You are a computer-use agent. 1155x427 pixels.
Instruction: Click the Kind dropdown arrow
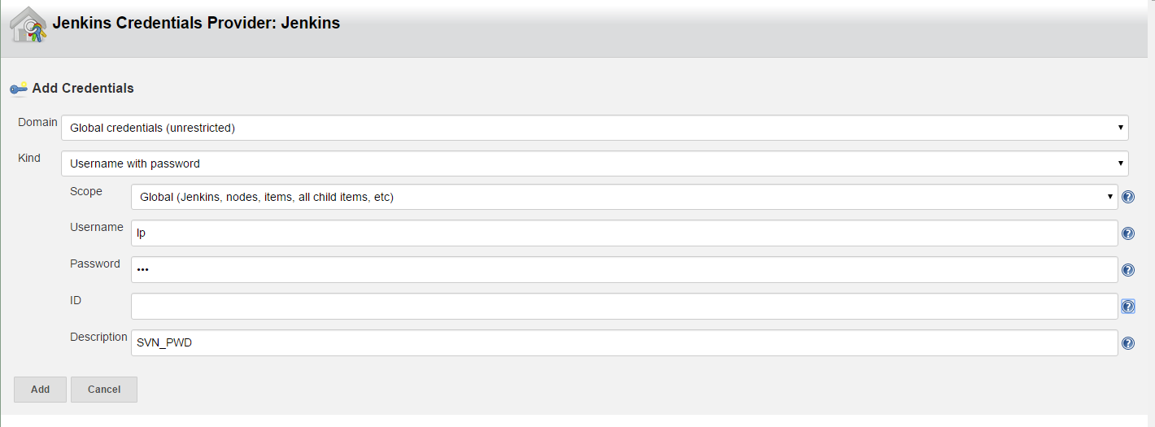pos(1121,163)
